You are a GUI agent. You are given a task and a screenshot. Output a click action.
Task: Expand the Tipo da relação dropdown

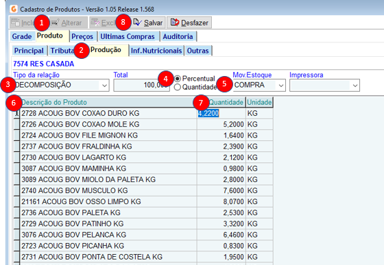[x=104, y=86]
